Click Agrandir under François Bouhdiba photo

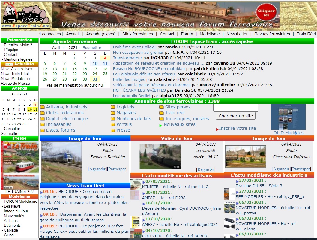pyautogui.click(x=97, y=169)
